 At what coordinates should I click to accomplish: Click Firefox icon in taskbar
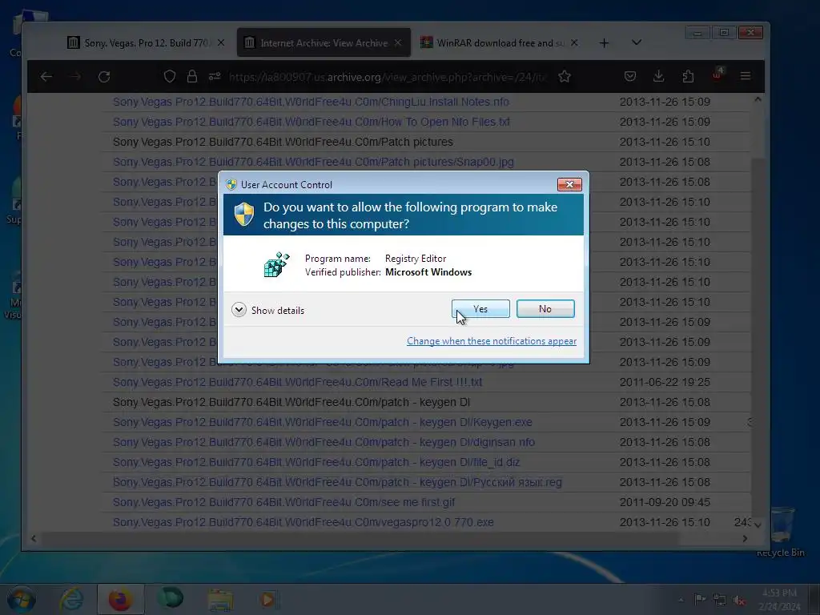click(x=120, y=599)
